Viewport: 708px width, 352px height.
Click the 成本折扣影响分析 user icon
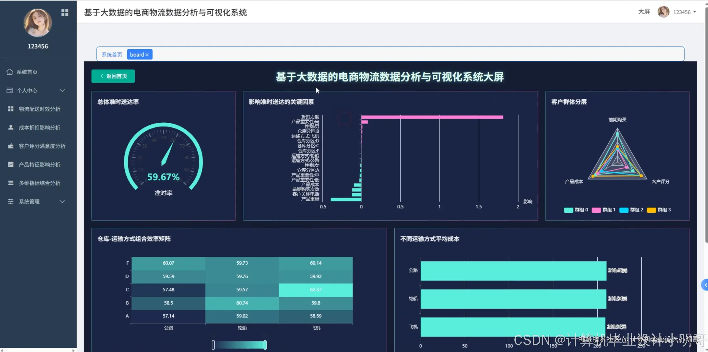(11, 127)
